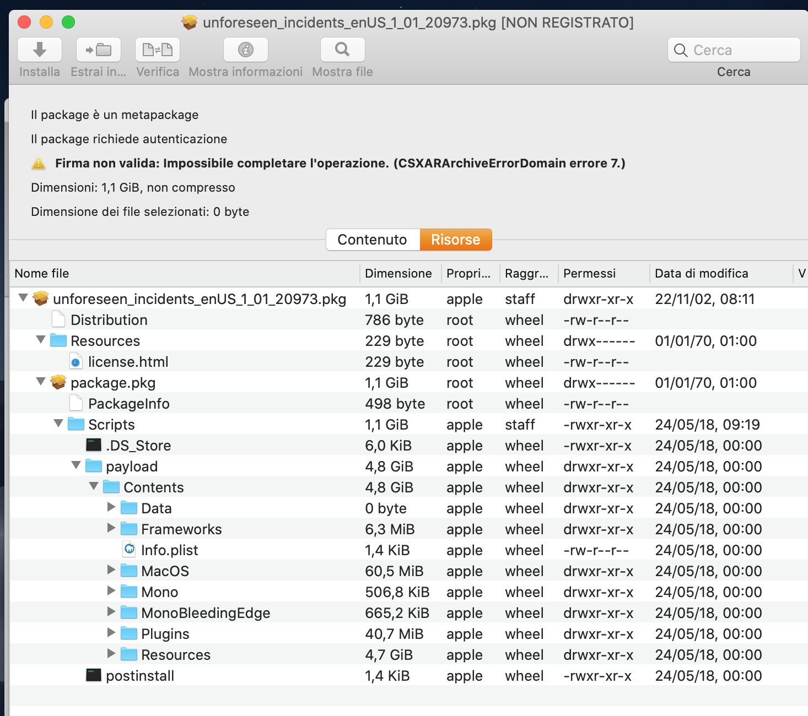Collapse the payload folder triangle
The image size is (808, 716).
tap(76, 465)
